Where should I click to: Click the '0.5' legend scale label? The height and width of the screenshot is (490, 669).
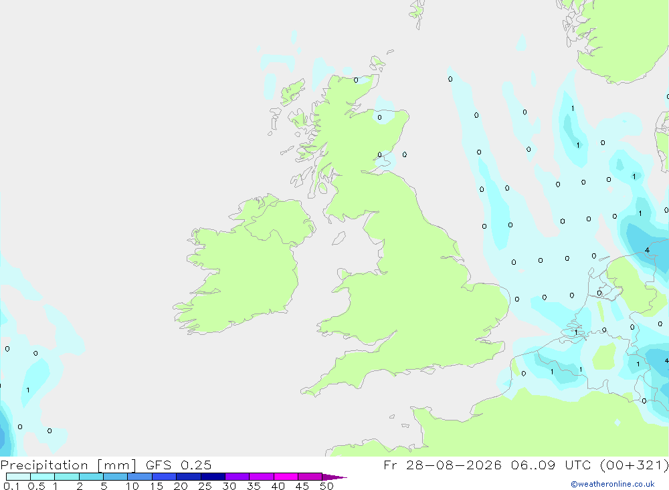tap(36, 486)
